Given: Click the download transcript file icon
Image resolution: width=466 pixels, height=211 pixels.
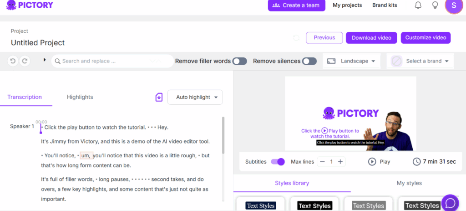Looking at the screenshot, I should pos(159,98).
